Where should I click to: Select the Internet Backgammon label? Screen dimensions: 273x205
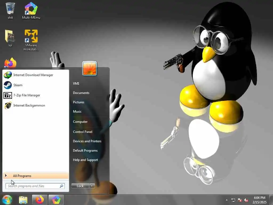point(29,105)
